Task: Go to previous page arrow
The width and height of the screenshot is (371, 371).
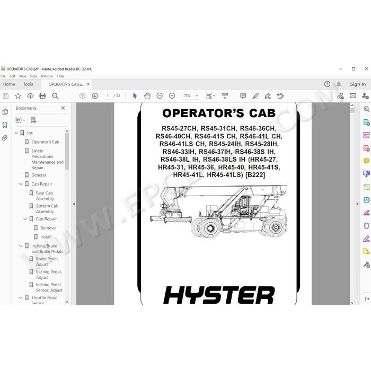Action: click(x=82, y=96)
